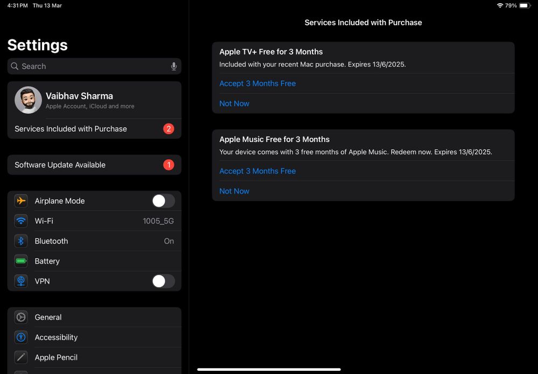Image resolution: width=538 pixels, height=374 pixels.
Task: Click the Settings search field
Action: click(x=94, y=66)
